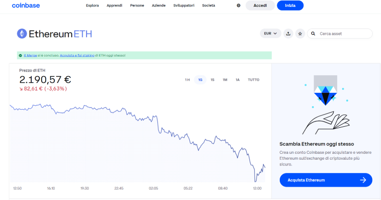This screenshot has height=200, width=381.
Task: Open the Apprendi menu
Action: [x=115, y=5]
